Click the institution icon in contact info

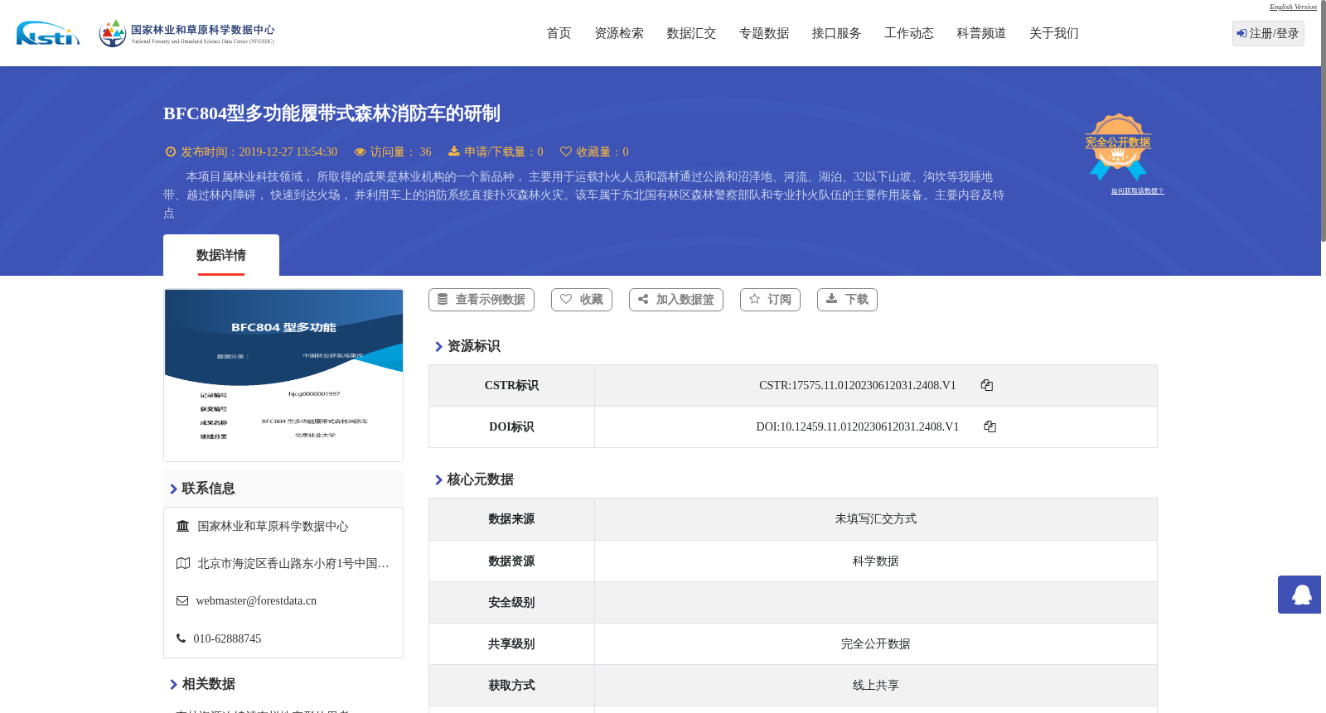[x=183, y=526]
